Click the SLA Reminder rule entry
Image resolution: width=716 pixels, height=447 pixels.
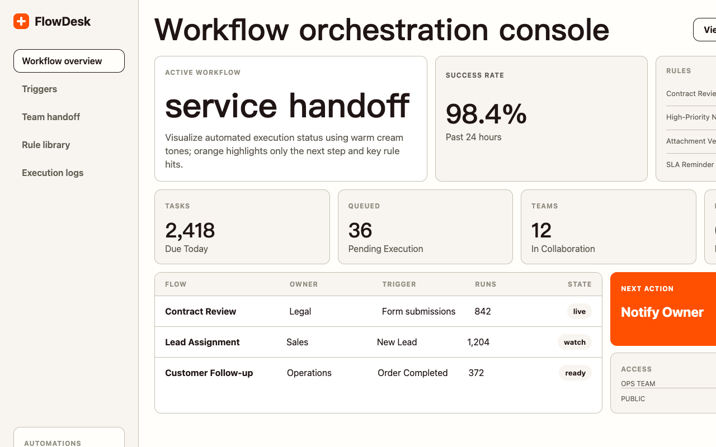pyautogui.click(x=690, y=165)
